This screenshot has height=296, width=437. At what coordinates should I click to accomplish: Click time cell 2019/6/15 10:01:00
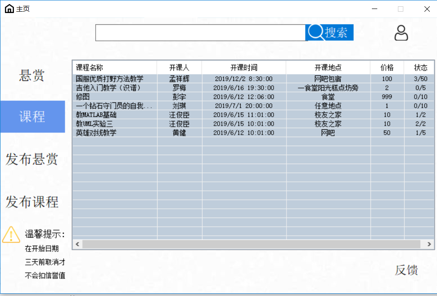[x=244, y=124]
